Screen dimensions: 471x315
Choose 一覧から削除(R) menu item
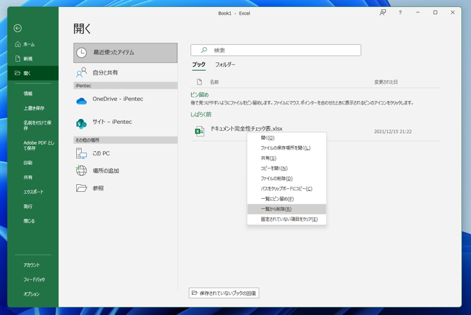(287, 209)
